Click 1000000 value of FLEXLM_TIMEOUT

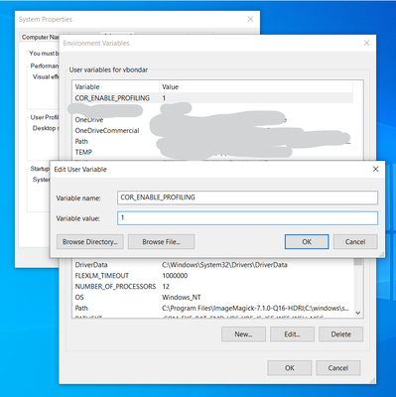(175, 276)
